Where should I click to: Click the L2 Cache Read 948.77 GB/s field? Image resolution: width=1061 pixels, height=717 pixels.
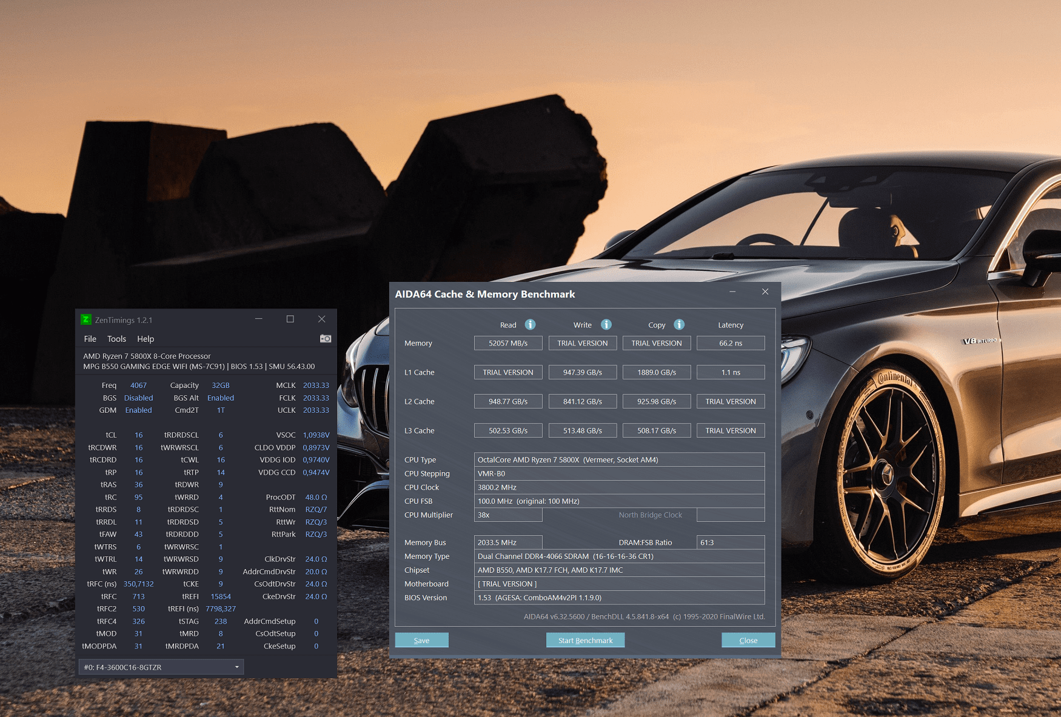click(x=508, y=401)
